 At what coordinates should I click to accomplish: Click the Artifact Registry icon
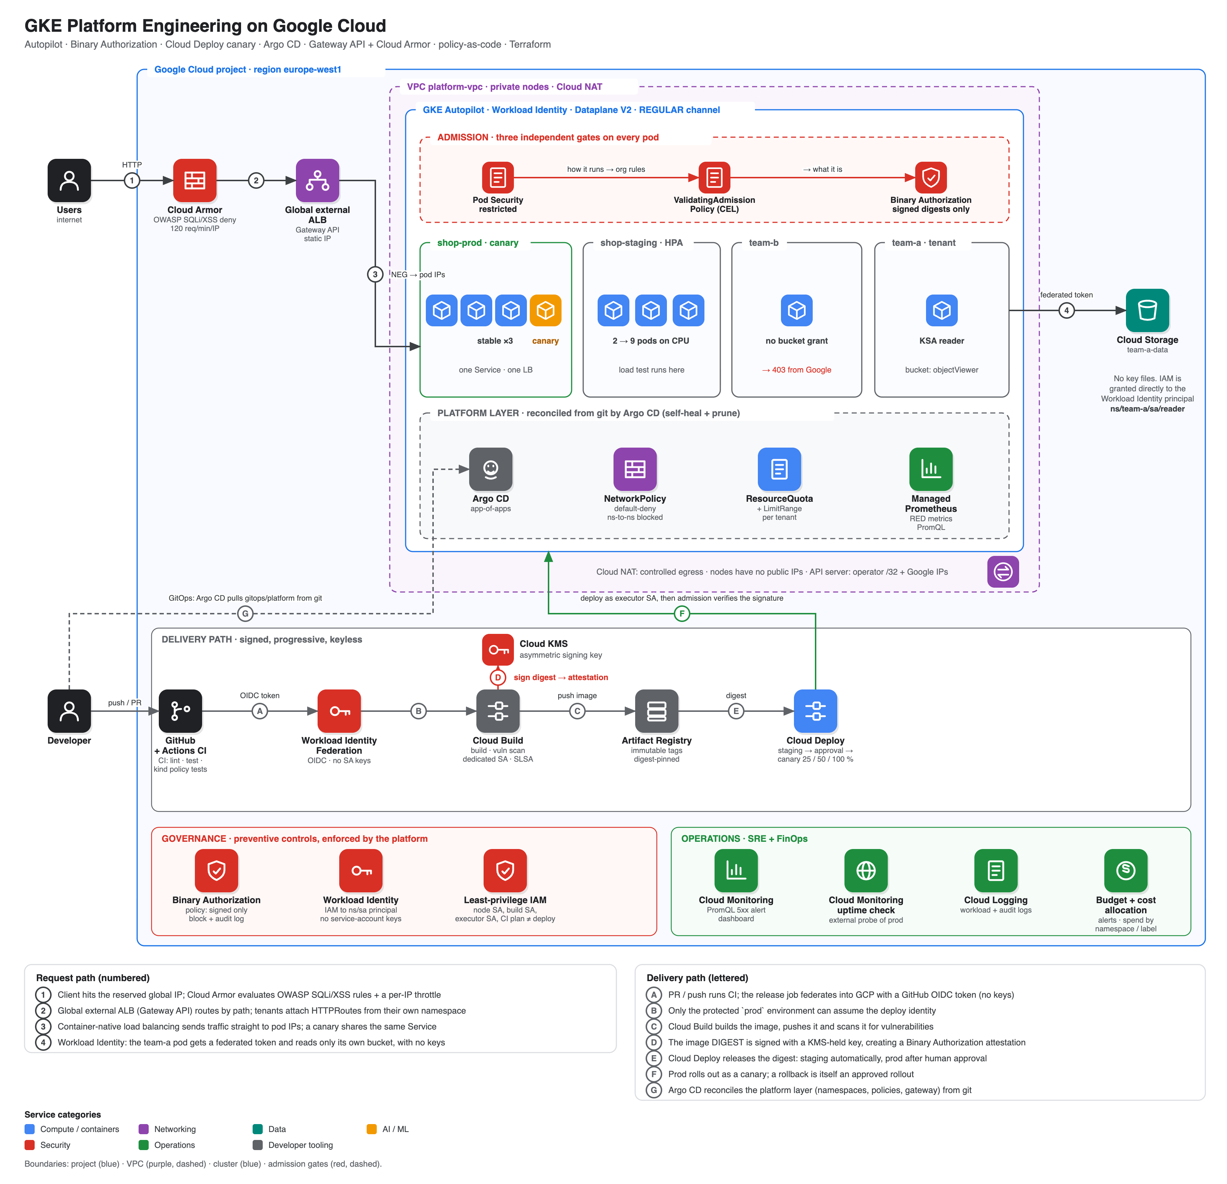[x=657, y=711]
